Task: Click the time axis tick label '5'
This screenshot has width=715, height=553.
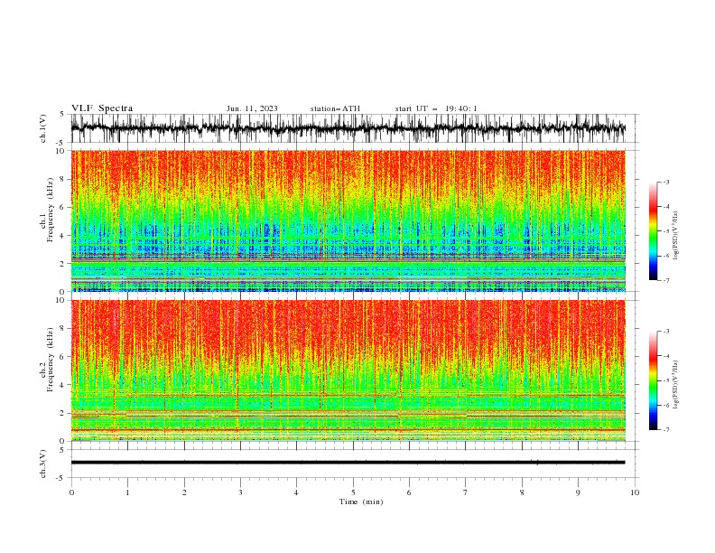Action: point(353,492)
